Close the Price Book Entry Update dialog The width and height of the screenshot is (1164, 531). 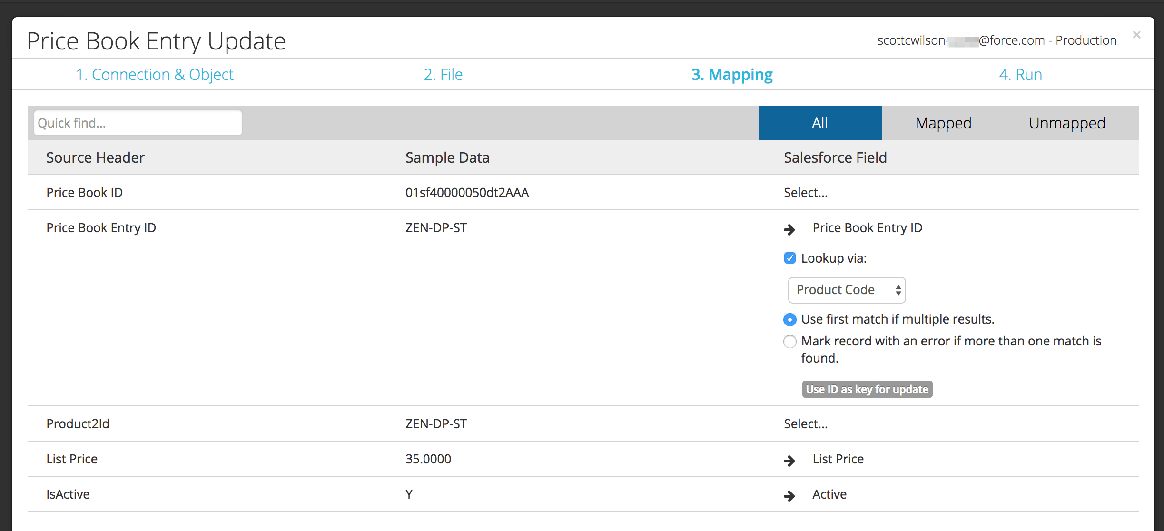click(1137, 35)
